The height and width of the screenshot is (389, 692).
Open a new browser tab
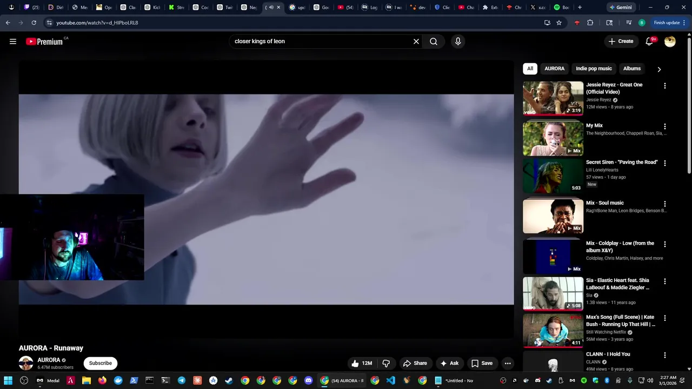[x=580, y=8]
